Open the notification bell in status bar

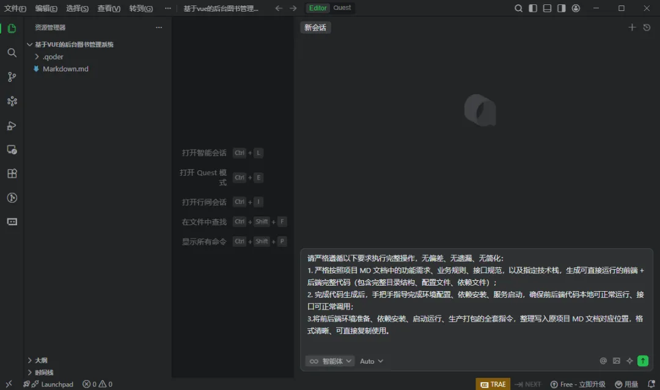650,384
